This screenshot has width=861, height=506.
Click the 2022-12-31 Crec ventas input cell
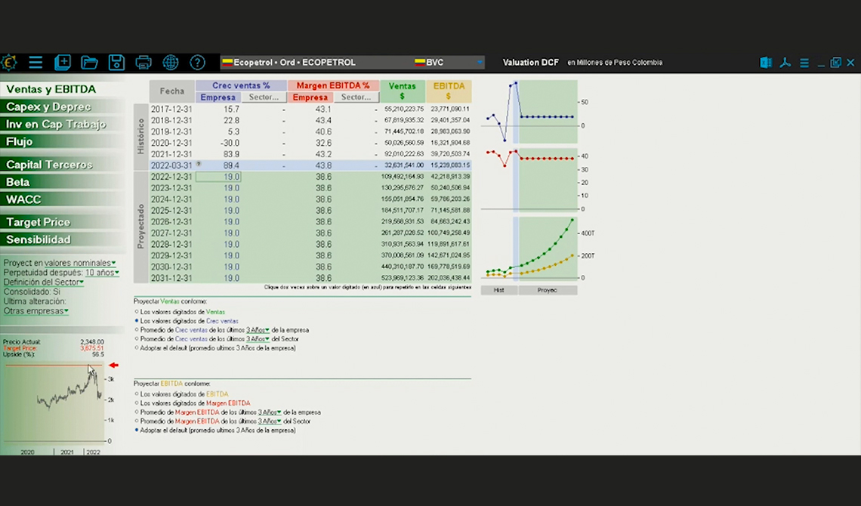(218, 177)
